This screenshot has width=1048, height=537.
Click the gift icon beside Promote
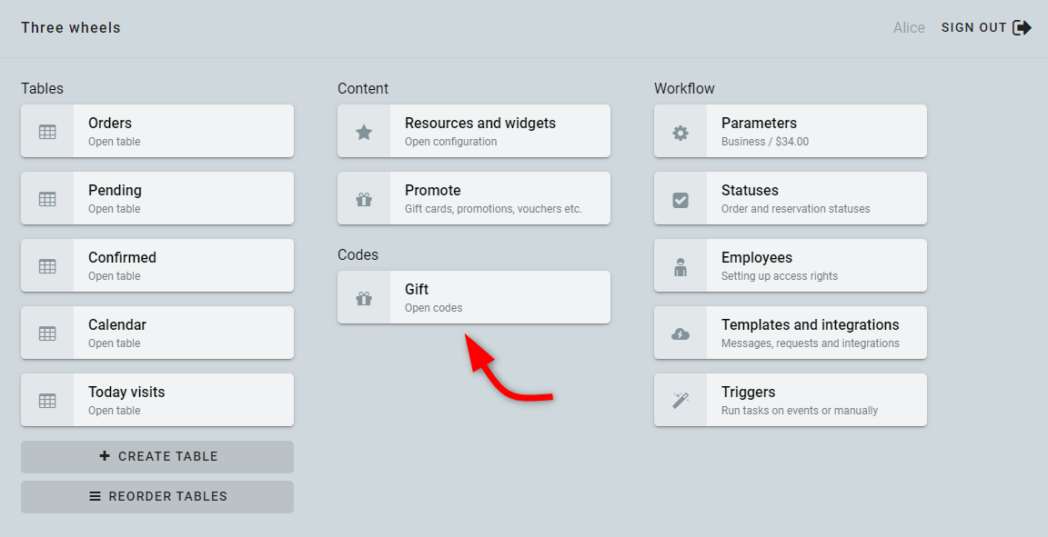point(364,199)
